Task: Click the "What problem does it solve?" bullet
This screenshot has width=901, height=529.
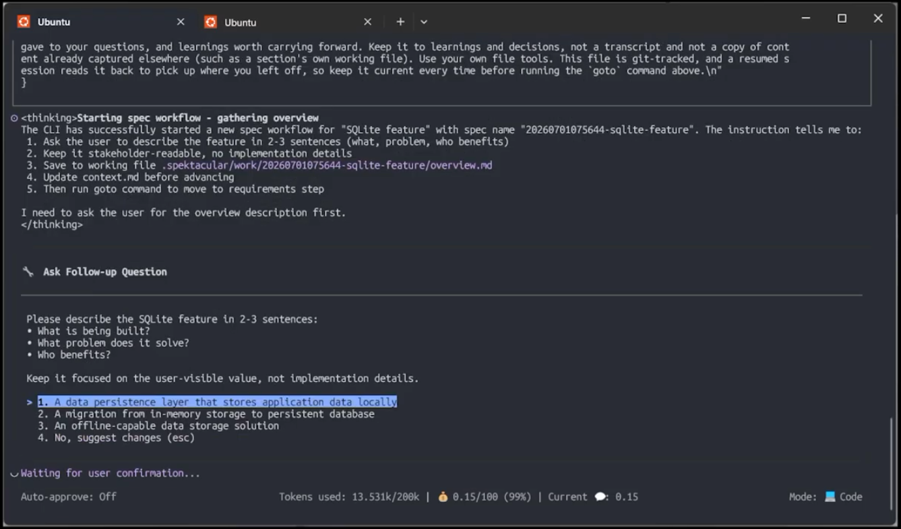Action: coord(108,343)
